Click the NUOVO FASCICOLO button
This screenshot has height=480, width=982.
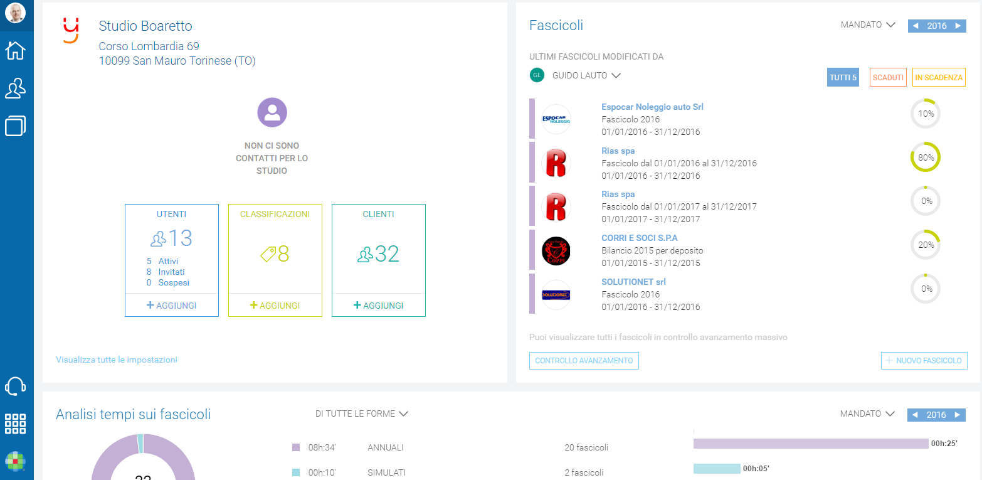[x=924, y=361]
